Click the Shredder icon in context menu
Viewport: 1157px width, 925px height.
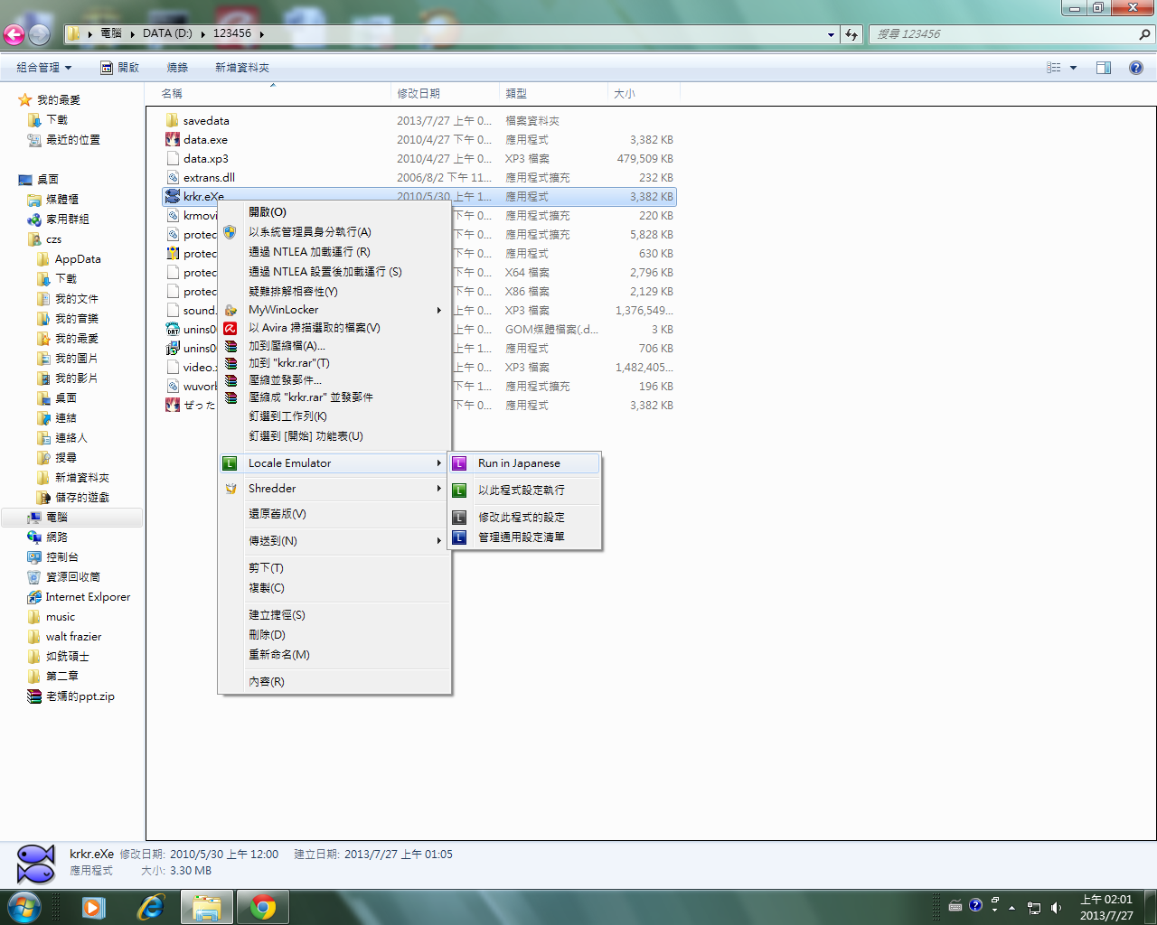coord(230,489)
